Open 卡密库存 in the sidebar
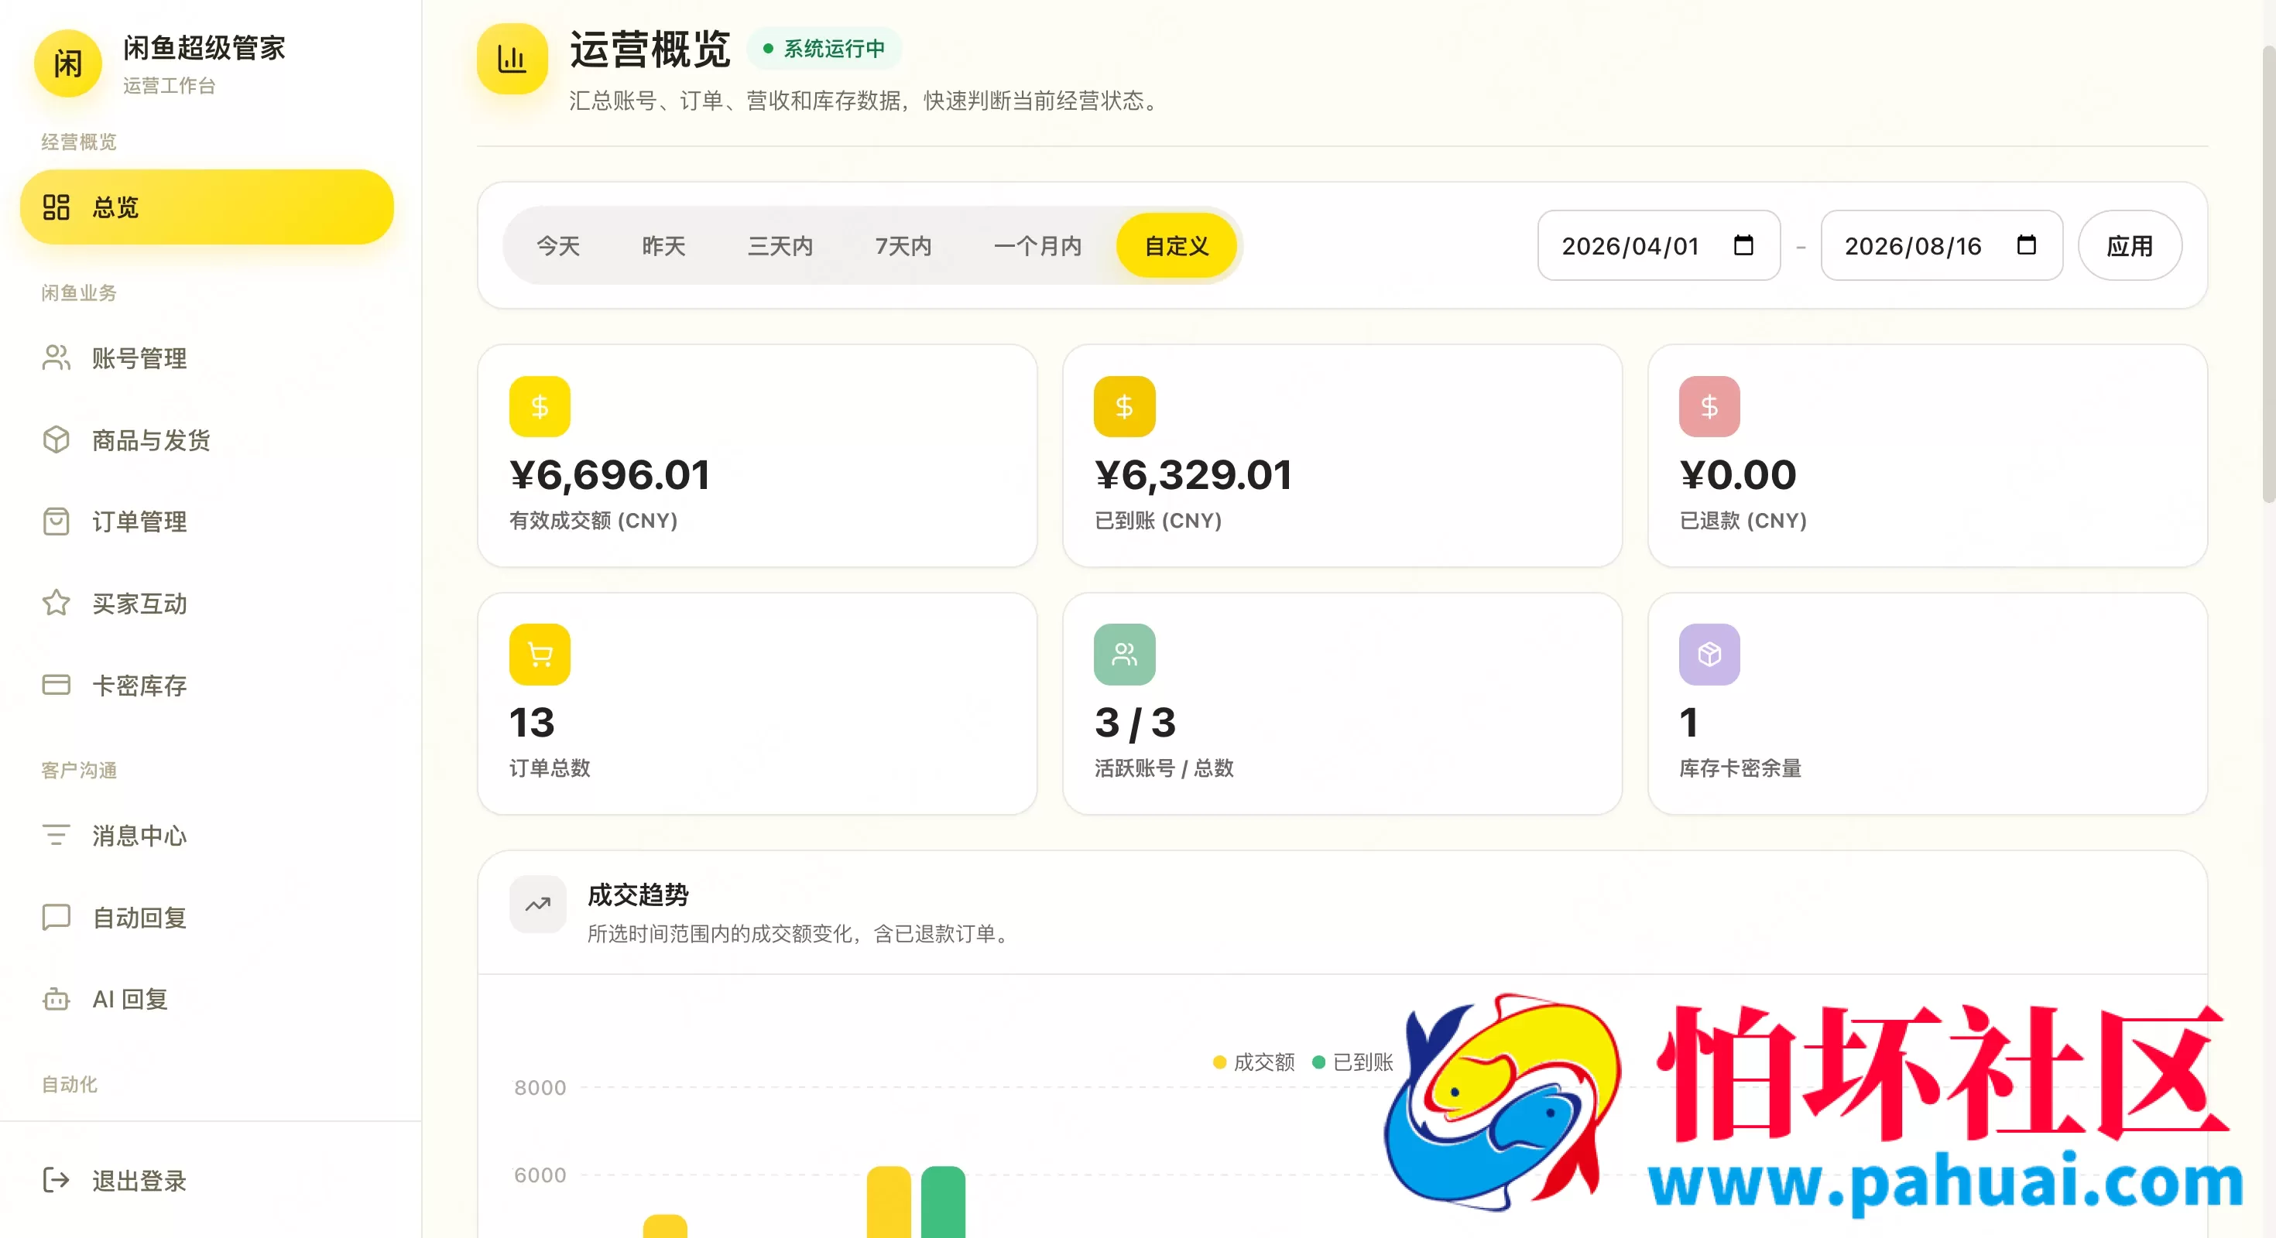 207,686
